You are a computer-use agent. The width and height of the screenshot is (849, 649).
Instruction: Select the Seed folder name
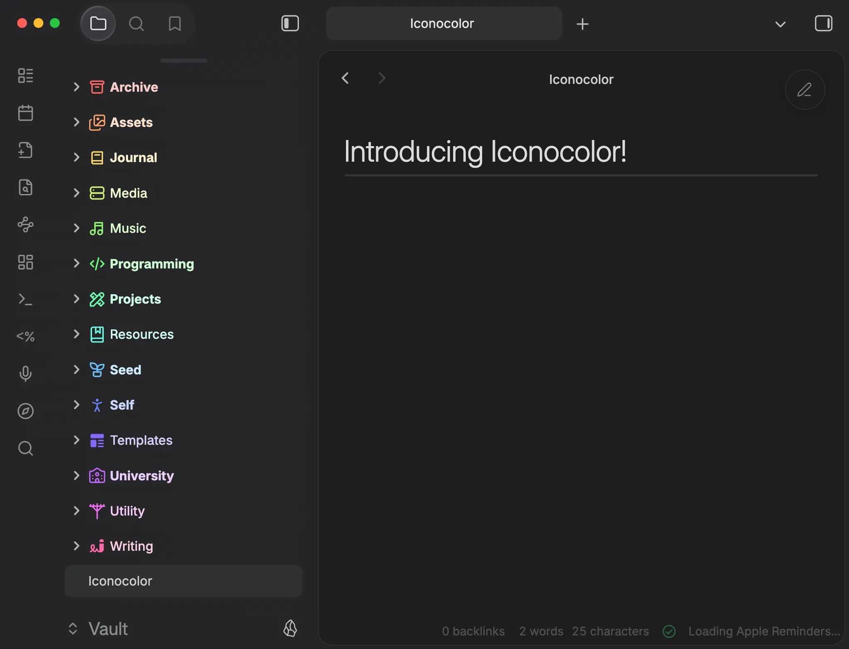coord(126,369)
